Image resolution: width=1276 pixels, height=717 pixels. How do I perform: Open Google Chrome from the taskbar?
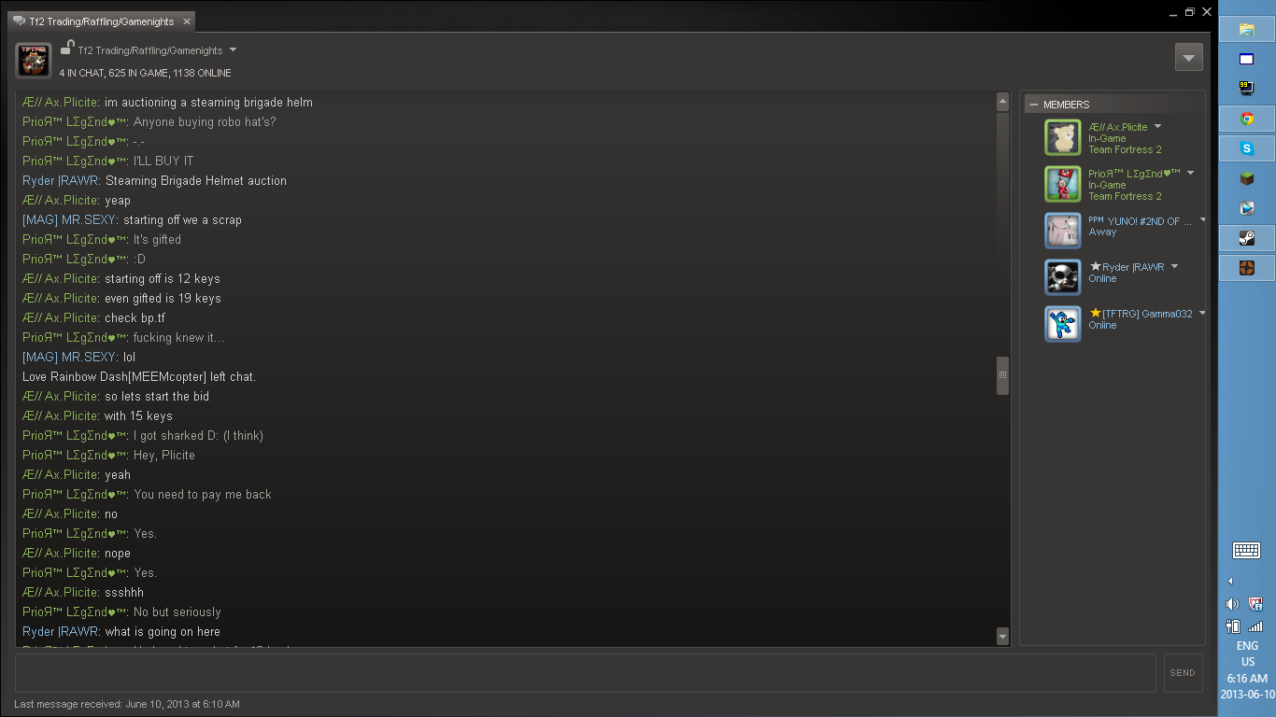1246,119
